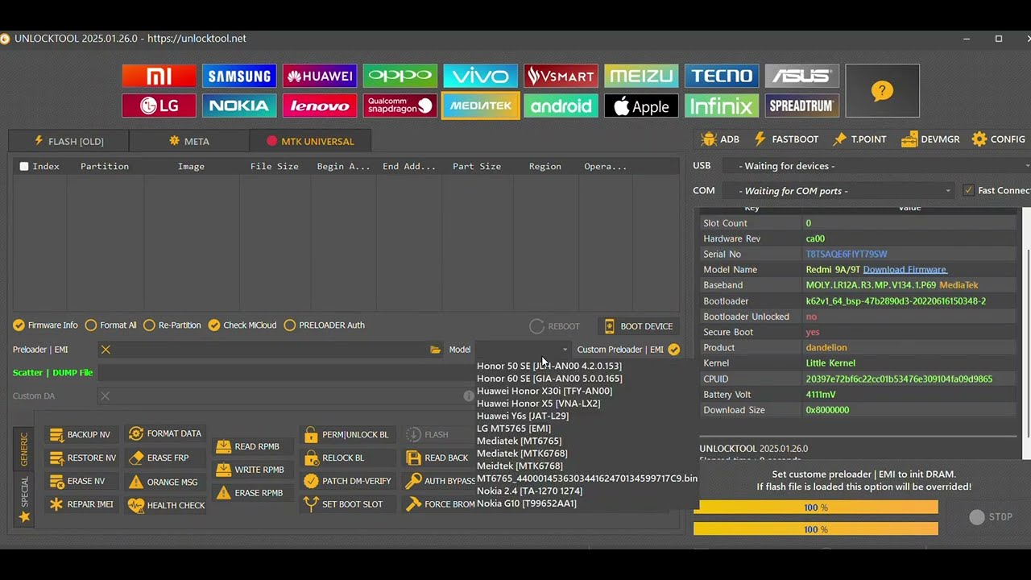Expand the Model dropdown arrow
Screen dimensions: 1031x580
(565, 350)
